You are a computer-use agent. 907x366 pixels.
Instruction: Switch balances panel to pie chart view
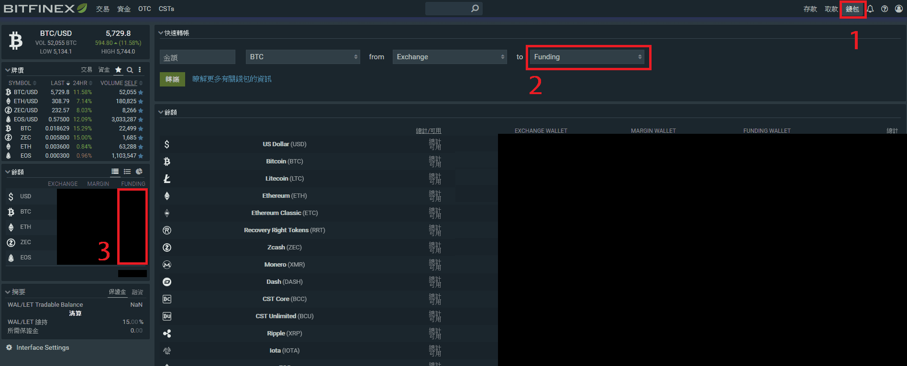click(139, 172)
